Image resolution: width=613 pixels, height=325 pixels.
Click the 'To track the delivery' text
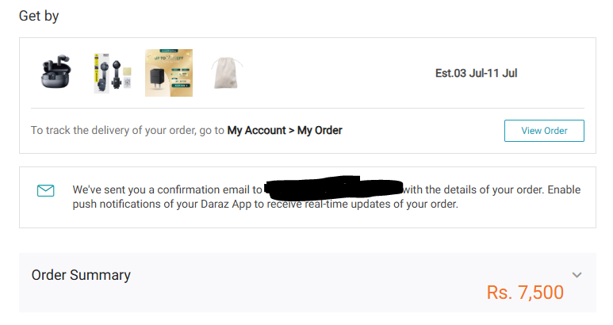click(x=128, y=130)
